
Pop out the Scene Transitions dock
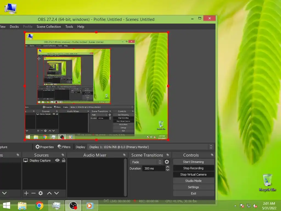pos(168,155)
